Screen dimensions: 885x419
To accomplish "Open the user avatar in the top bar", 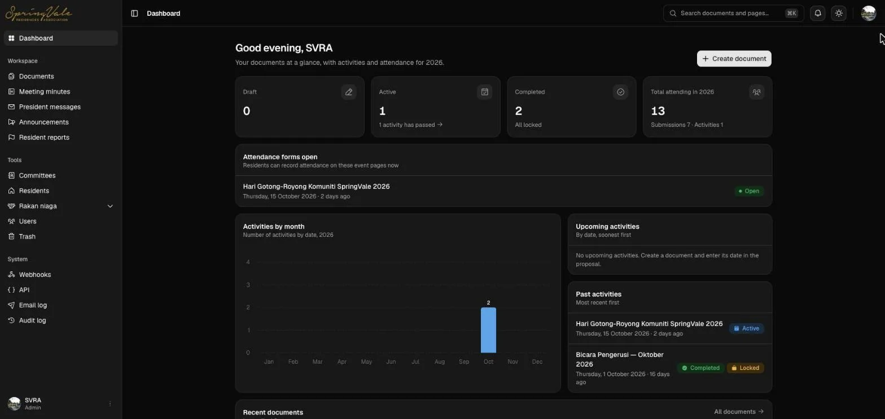I will 868,14.
